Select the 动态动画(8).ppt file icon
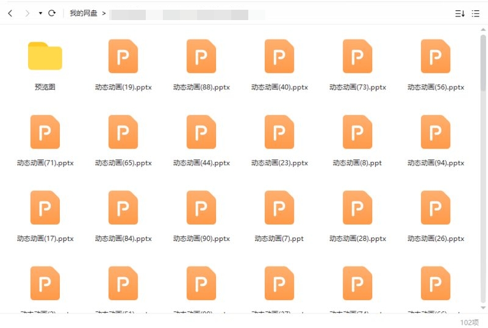 tap(357, 132)
